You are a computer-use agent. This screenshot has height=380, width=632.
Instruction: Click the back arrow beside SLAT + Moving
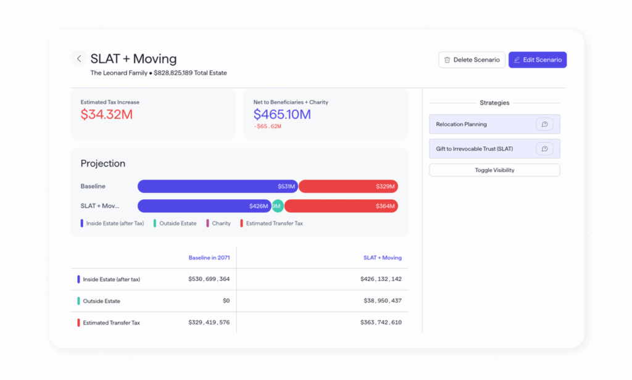coord(79,59)
